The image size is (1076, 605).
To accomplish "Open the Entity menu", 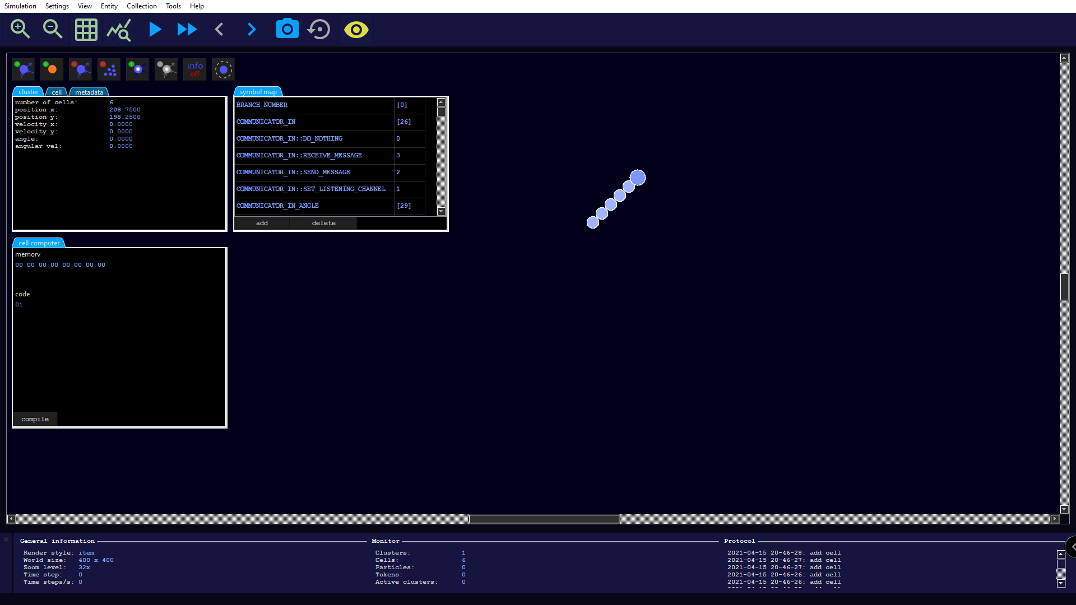I will (x=109, y=6).
